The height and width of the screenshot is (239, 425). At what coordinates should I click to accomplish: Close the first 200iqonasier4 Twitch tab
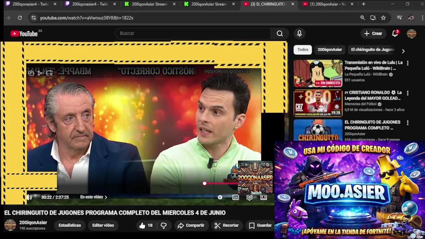coord(55,4)
